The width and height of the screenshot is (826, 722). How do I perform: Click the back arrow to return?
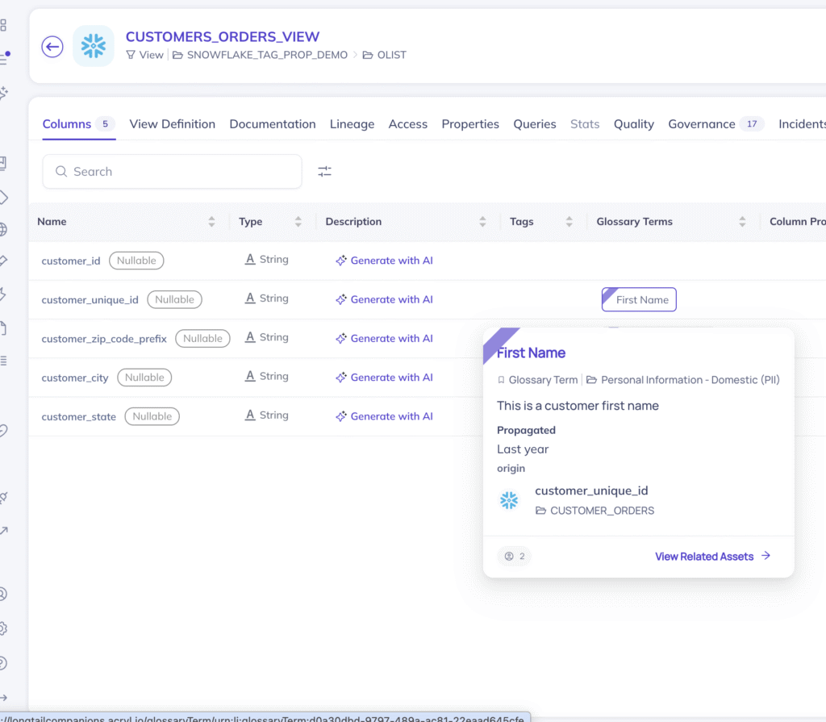point(52,47)
